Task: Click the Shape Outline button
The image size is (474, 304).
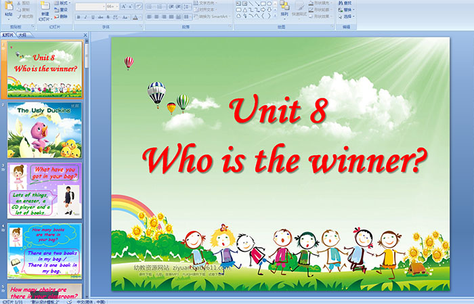Action: click(320, 9)
